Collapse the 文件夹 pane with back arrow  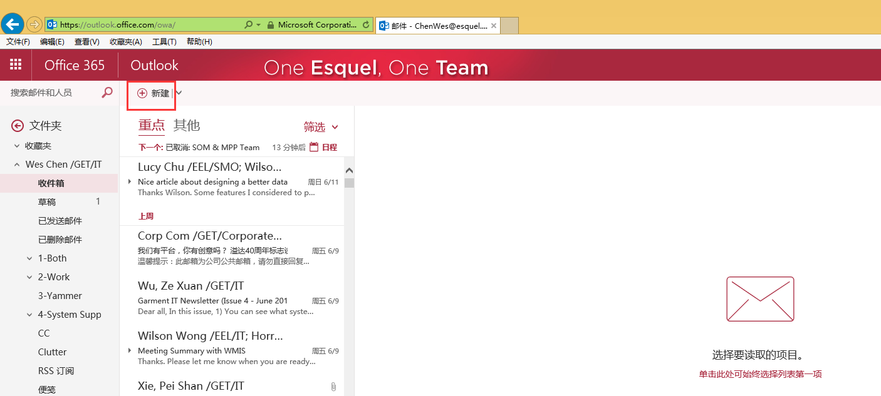18,126
